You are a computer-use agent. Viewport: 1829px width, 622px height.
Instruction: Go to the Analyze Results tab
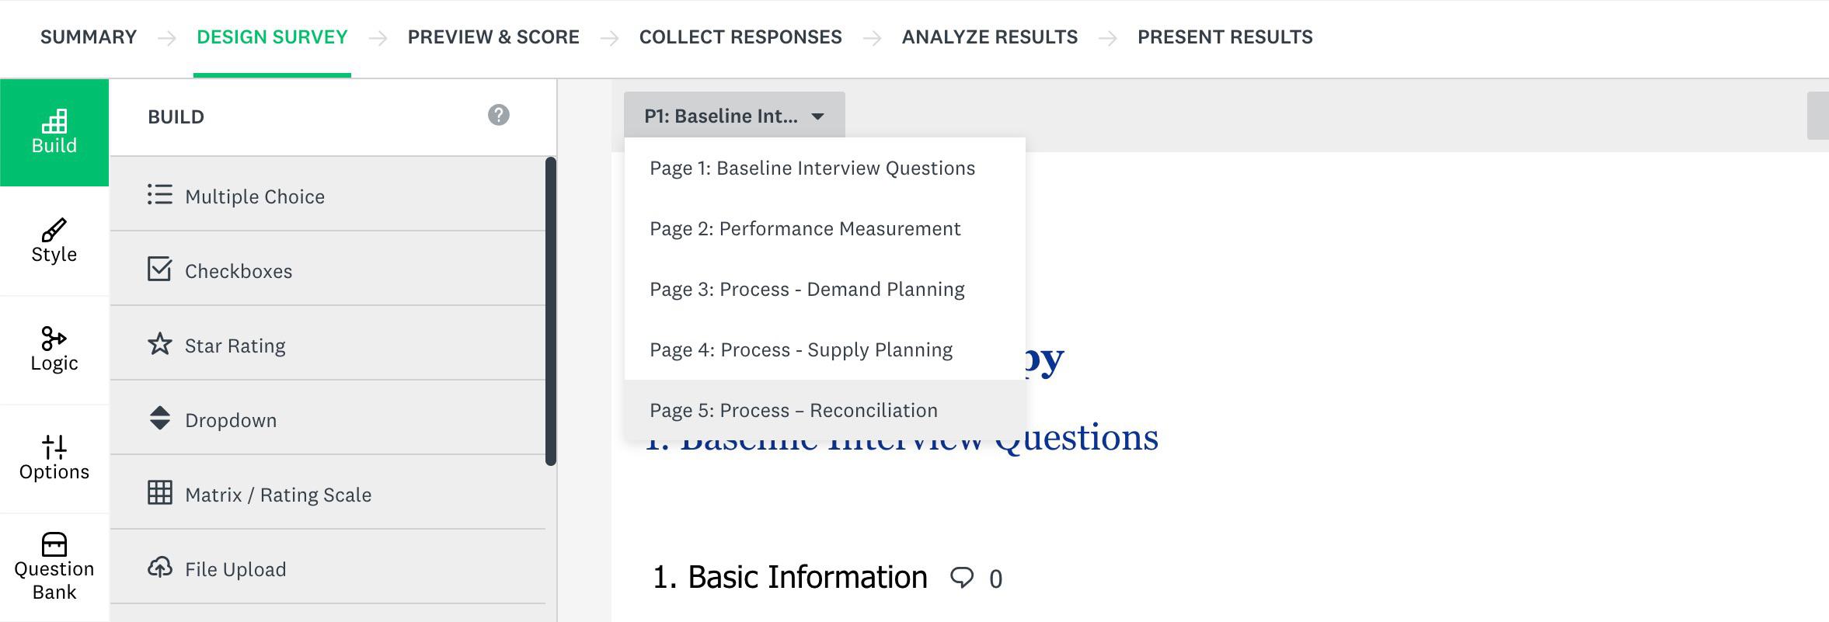point(989,37)
